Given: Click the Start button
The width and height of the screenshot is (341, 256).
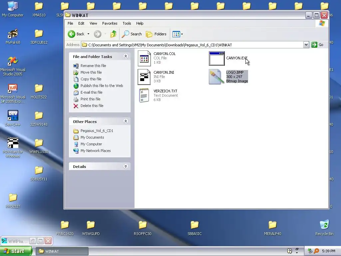Looking at the screenshot, I should click(x=16, y=251).
